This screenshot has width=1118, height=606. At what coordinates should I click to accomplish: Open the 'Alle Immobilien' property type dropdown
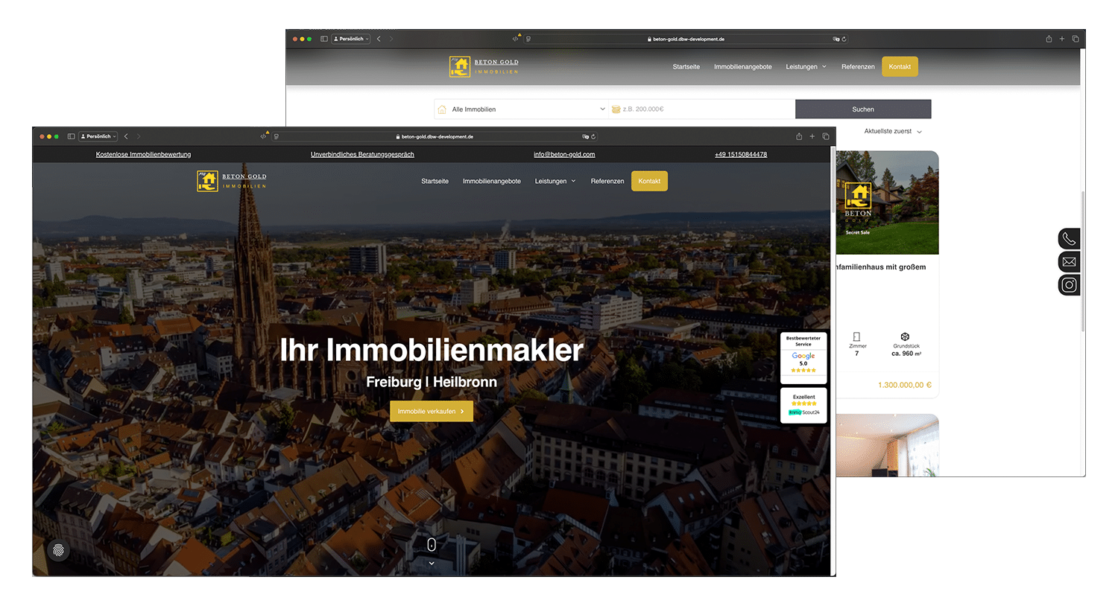(522, 109)
